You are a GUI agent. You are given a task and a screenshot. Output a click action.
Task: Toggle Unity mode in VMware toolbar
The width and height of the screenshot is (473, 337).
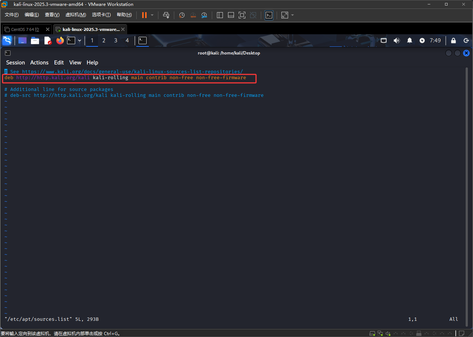[x=253, y=15]
